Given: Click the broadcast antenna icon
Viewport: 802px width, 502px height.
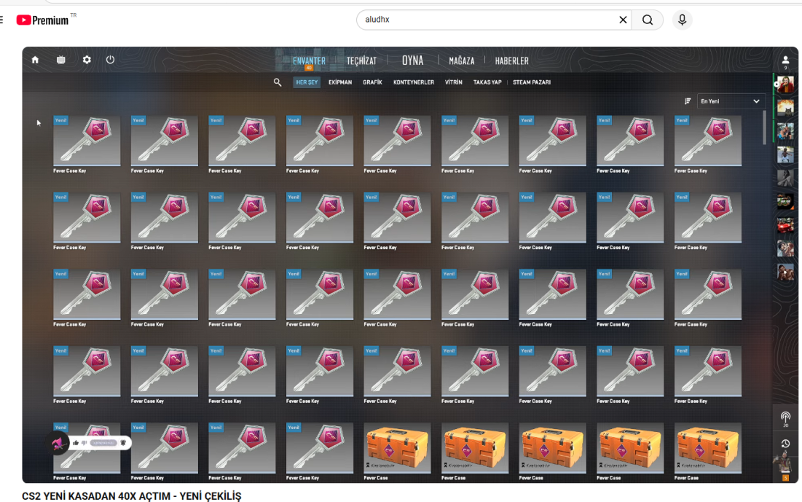Looking at the screenshot, I should click(x=786, y=418).
